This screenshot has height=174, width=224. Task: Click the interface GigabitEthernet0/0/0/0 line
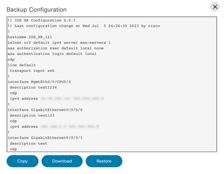pyautogui.click(x=45, y=110)
